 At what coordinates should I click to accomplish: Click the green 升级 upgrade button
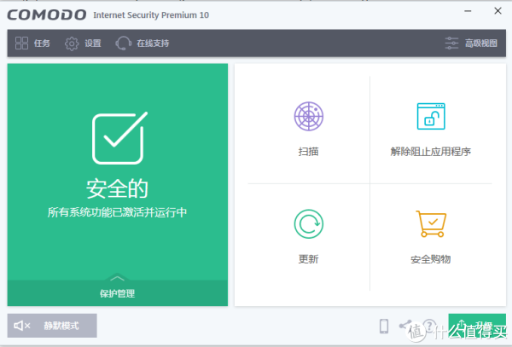click(x=476, y=326)
